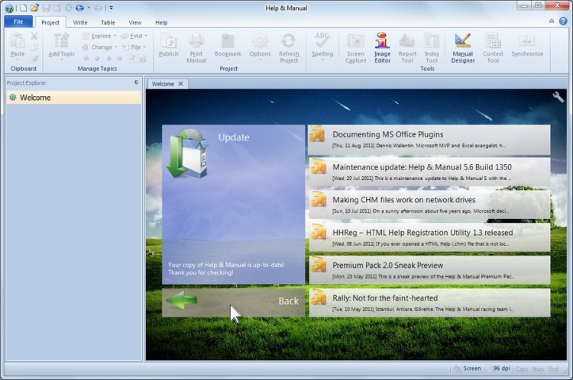Click the Num indicator in status bar
Viewport: 573px width, 380px height.
538,369
